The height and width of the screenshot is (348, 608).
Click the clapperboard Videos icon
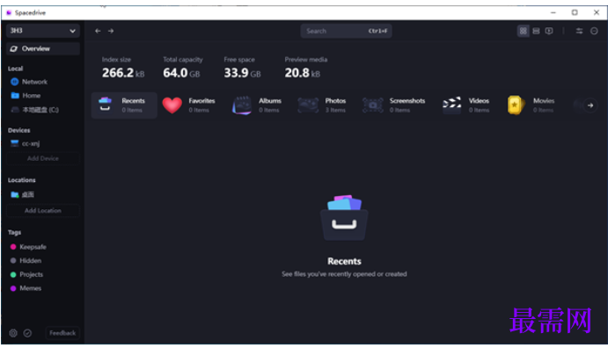(452, 105)
